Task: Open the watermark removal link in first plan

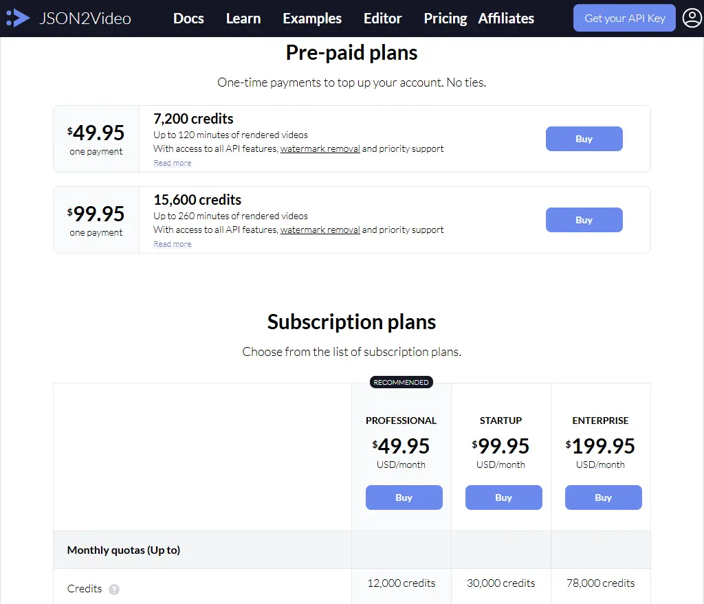Action: pos(319,148)
